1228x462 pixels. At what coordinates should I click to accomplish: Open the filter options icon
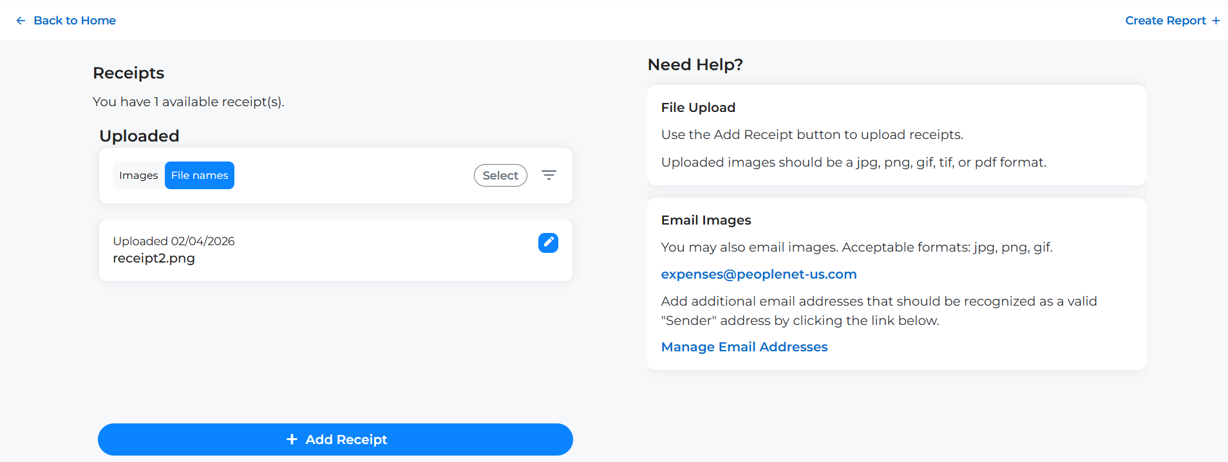[x=549, y=175]
